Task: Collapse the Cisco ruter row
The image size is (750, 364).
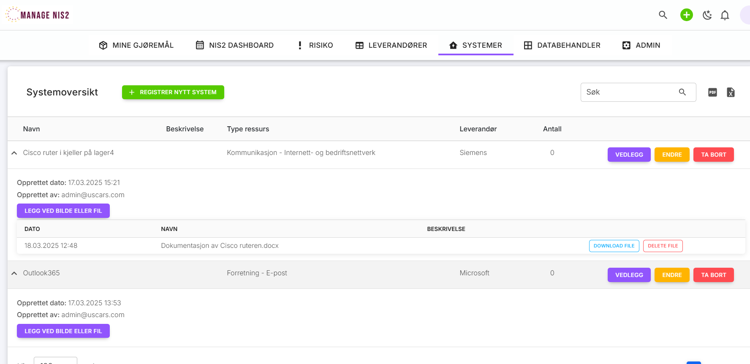Action: 14,153
